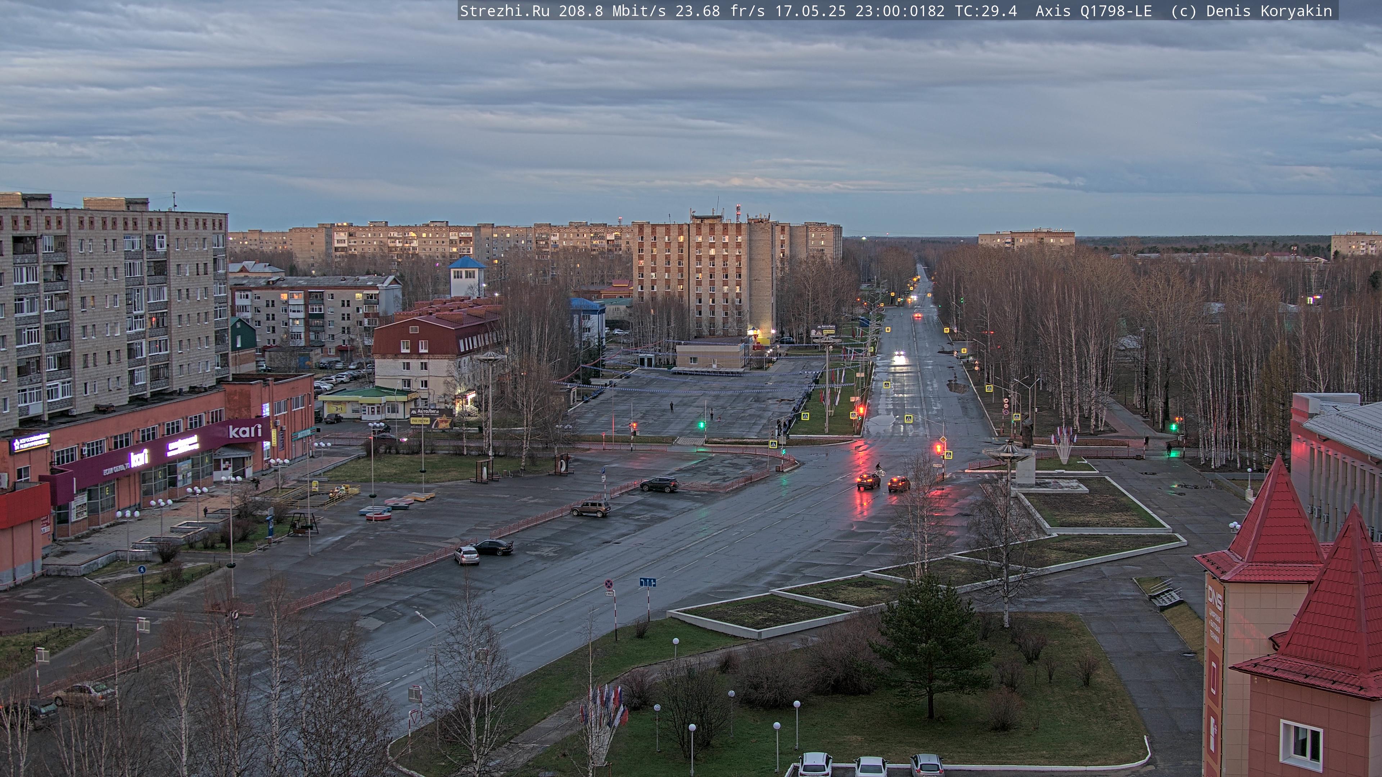The width and height of the screenshot is (1382, 777).
Task: Click the time stamp 23:00:0182
Action: coord(900,11)
